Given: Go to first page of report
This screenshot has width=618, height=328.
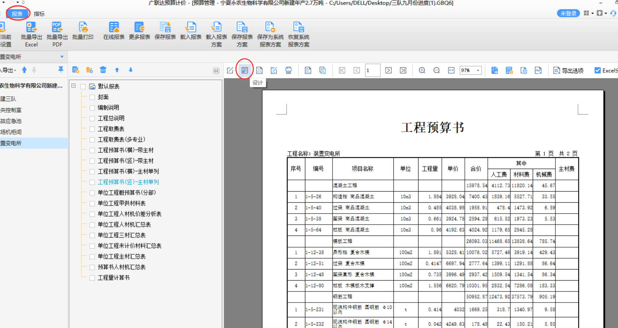Looking at the screenshot, I should pos(342,70).
